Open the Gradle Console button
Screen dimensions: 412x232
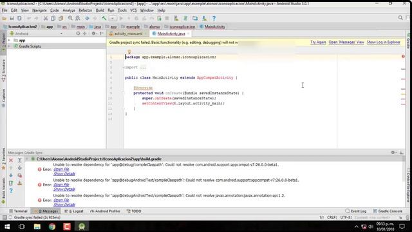pos(388,211)
